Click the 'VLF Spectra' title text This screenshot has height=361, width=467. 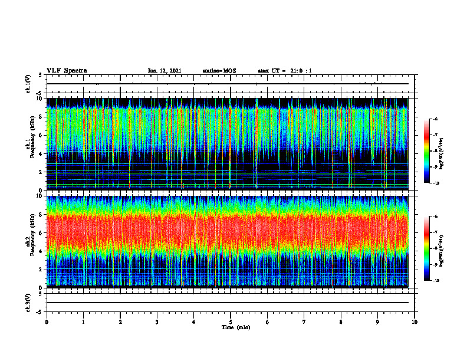(x=67, y=71)
